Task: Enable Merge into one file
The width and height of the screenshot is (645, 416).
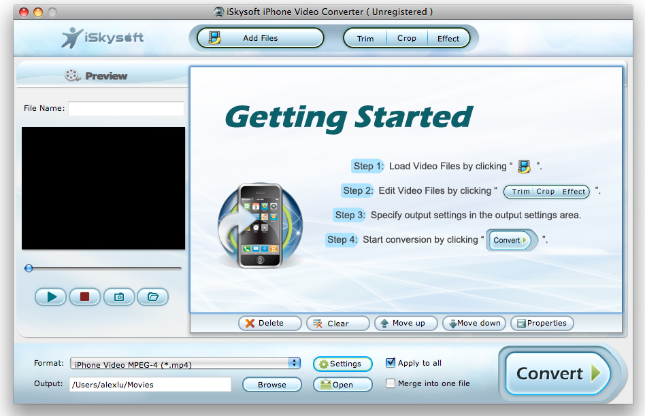Action: tap(391, 383)
